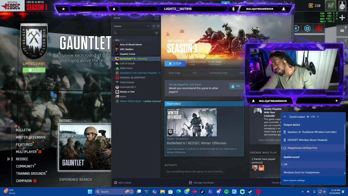Click the Battlefield plus icon top right
The height and width of the screenshot is (196, 348).
click(x=342, y=18)
